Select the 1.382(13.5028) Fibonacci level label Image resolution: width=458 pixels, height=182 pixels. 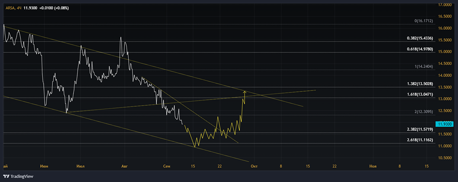420,84
